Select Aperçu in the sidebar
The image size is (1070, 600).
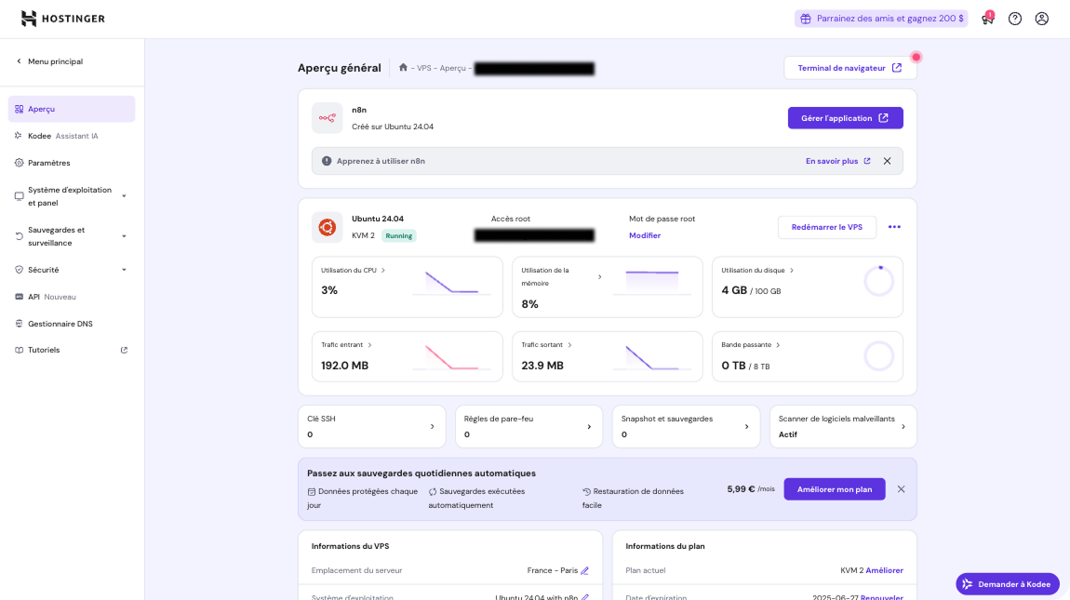coord(72,109)
